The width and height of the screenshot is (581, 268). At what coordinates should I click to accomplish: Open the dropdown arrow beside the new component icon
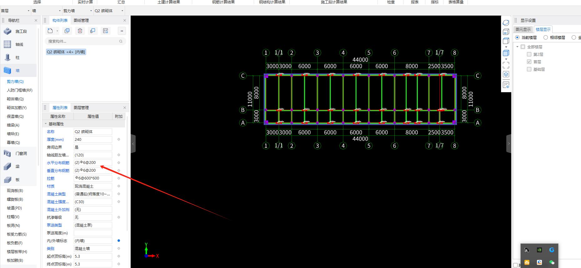tap(57, 31)
